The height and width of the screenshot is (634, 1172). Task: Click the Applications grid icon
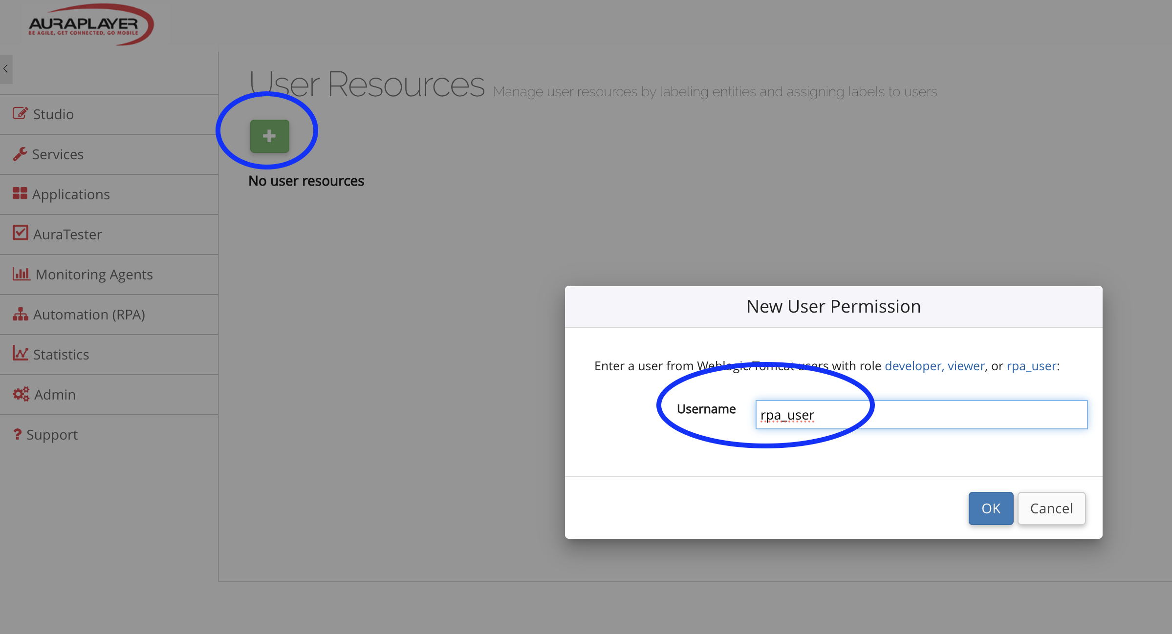tap(20, 193)
